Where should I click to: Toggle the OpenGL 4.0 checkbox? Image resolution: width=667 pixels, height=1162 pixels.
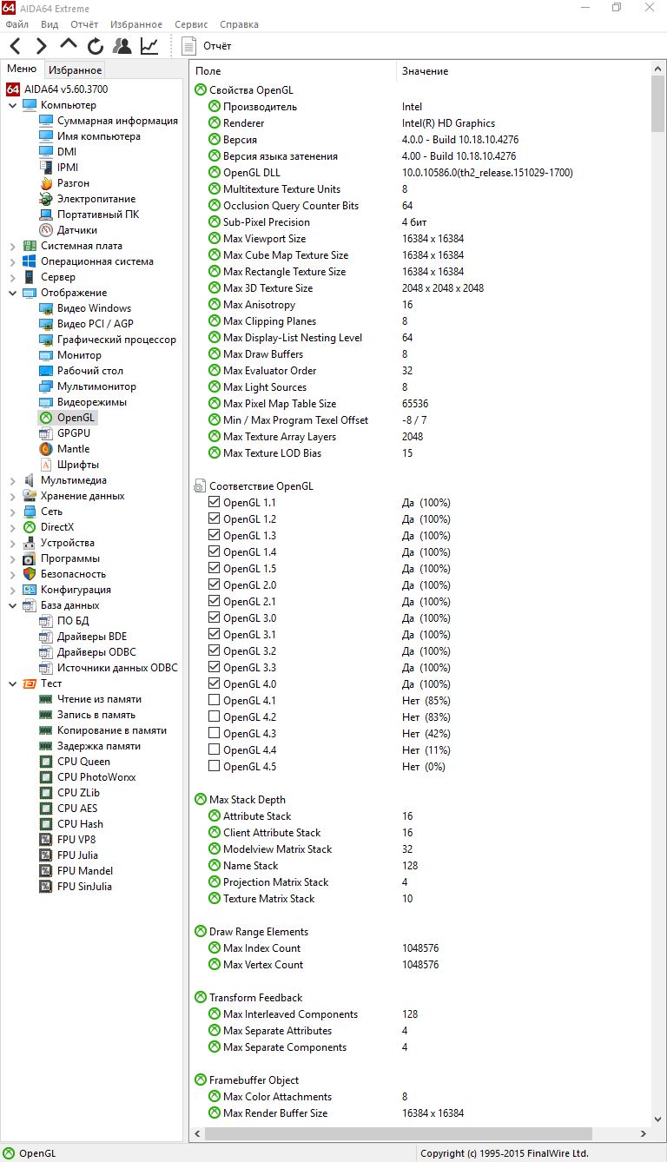pyautogui.click(x=214, y=684)
